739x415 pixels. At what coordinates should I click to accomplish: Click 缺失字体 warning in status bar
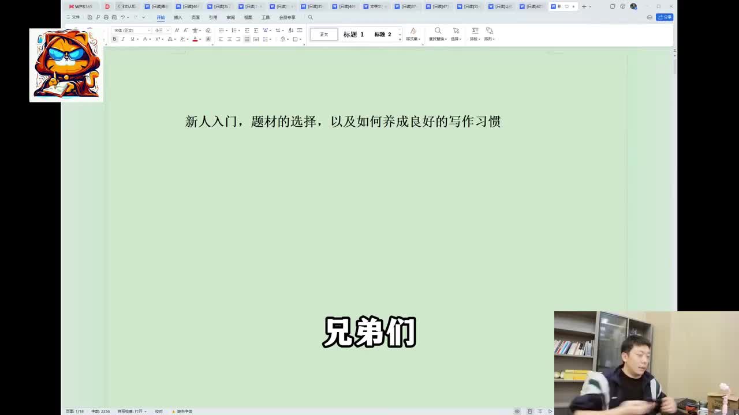(x=182, y=412)
